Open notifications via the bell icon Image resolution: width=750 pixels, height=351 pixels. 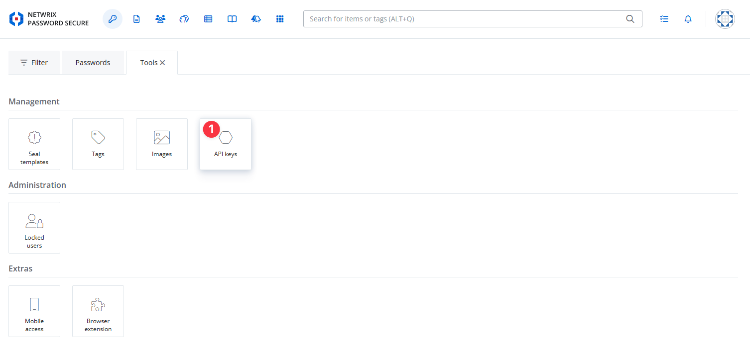(x=688, y=18)
